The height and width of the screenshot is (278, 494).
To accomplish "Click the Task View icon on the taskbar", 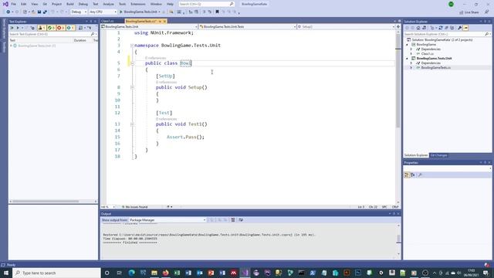I will tap(119, 273).
